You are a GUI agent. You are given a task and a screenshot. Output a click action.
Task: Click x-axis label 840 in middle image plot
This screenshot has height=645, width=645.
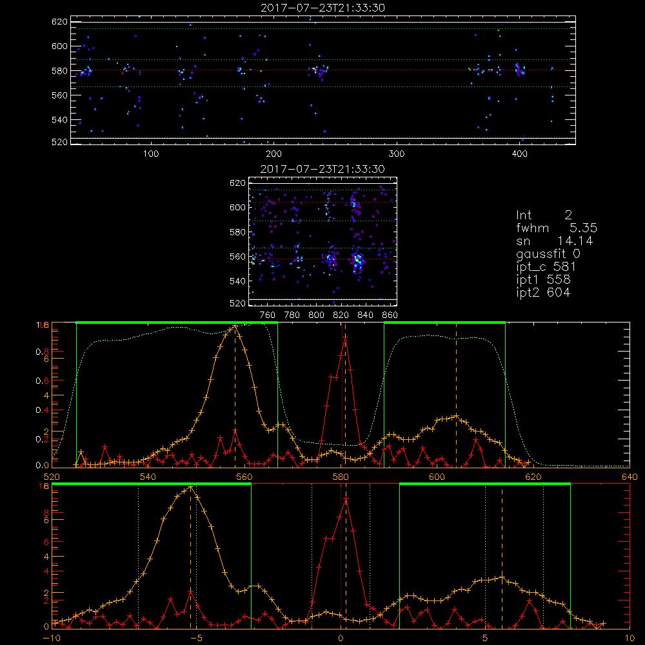pos(365,315)
